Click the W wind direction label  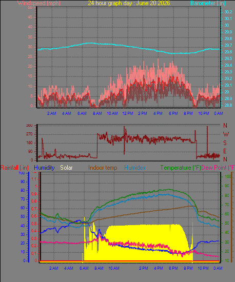(x=226, y=134)
